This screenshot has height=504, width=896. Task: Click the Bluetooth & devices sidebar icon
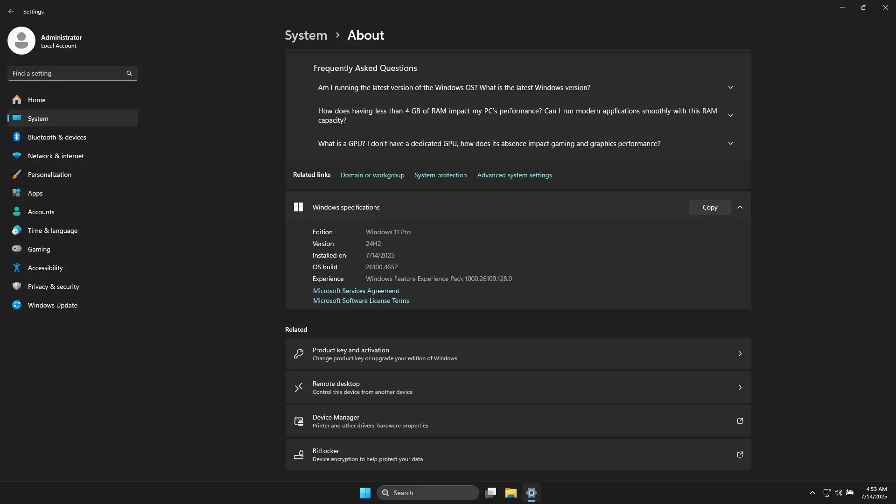pyautogui.click(x=17, y=137)
